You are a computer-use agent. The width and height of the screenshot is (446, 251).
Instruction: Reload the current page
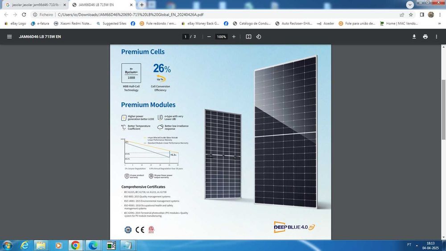(24, 15)
